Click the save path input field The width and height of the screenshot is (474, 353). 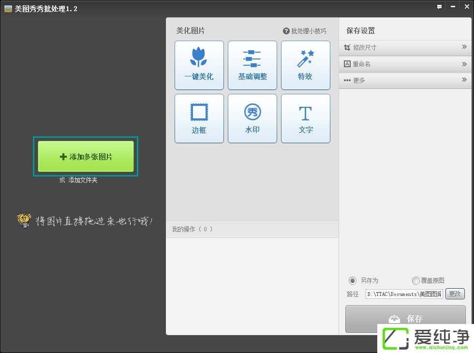point(404,294)
